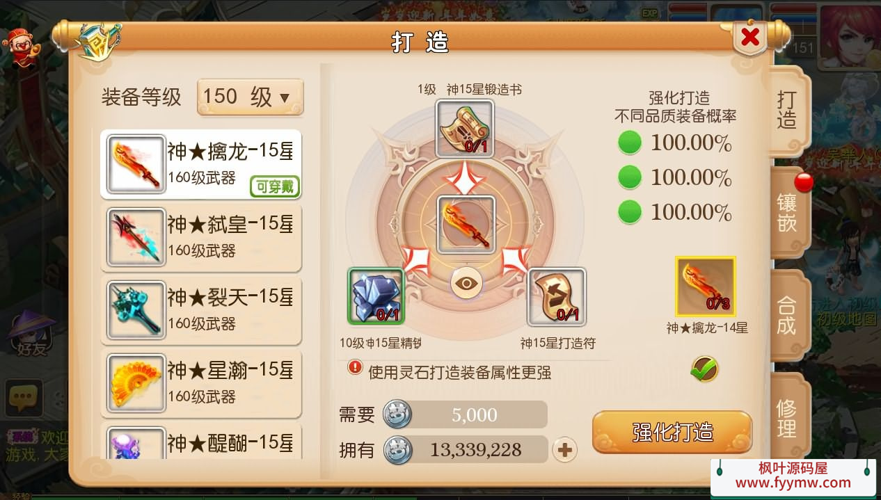Click the 可穿戴 label on 神★擒龙-15星
881x500 pixels.
(275, 186)
